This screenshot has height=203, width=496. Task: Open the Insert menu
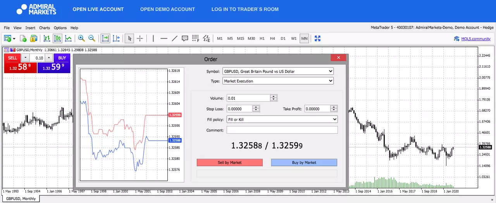tap(30, 28)
